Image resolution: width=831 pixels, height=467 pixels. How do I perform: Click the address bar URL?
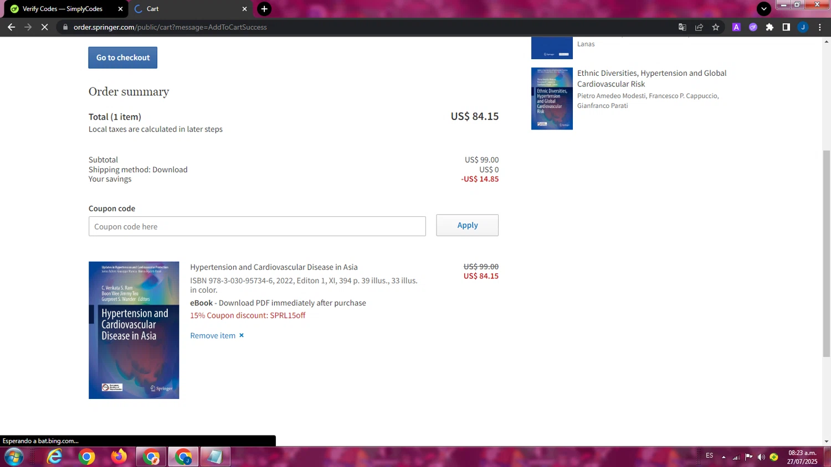(170, 27)
